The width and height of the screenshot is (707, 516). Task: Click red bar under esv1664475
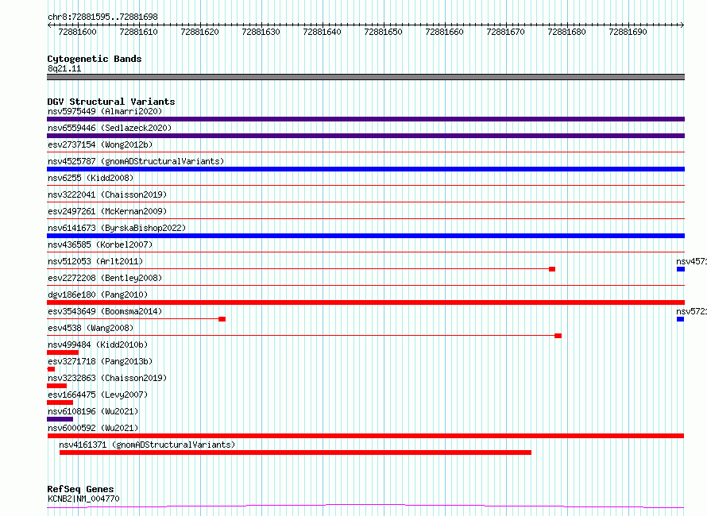60,402
